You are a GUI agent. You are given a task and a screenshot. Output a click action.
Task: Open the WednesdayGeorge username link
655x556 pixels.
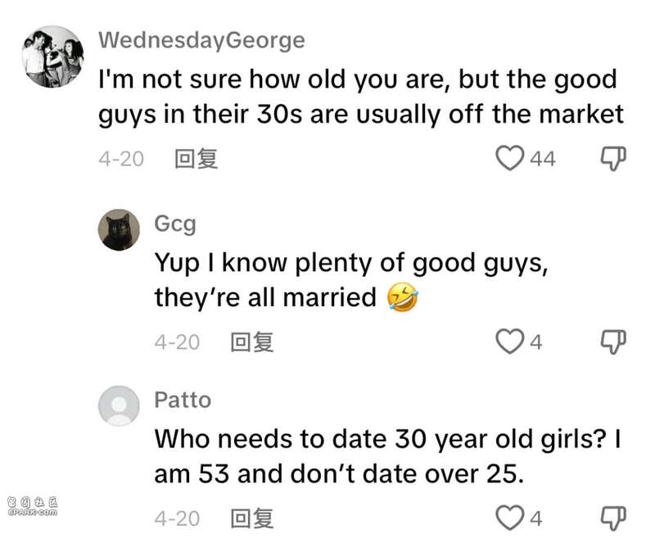tap(201, 41)
